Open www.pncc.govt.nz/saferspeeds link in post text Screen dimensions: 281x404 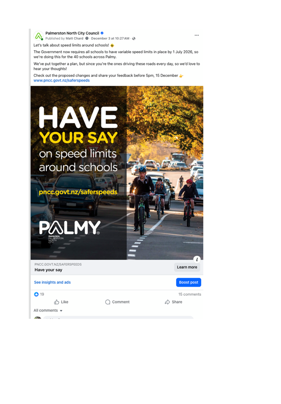coord(61,80)
